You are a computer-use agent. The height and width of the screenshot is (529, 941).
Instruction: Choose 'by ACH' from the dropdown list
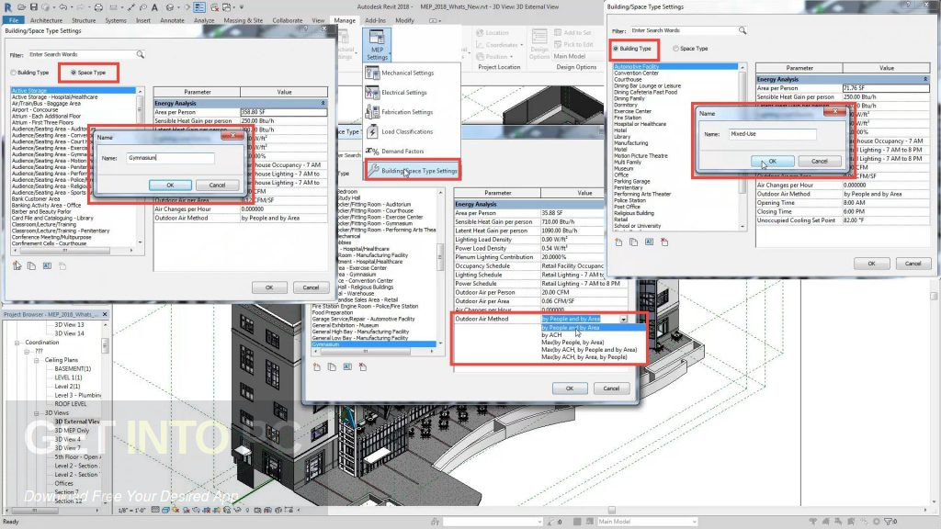point(551,335)
